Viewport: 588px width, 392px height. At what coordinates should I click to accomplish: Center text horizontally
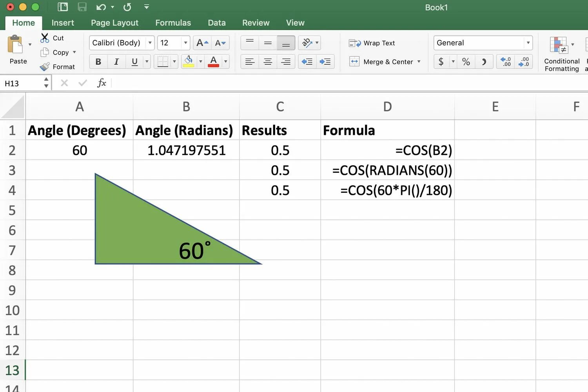coord(268,62)
